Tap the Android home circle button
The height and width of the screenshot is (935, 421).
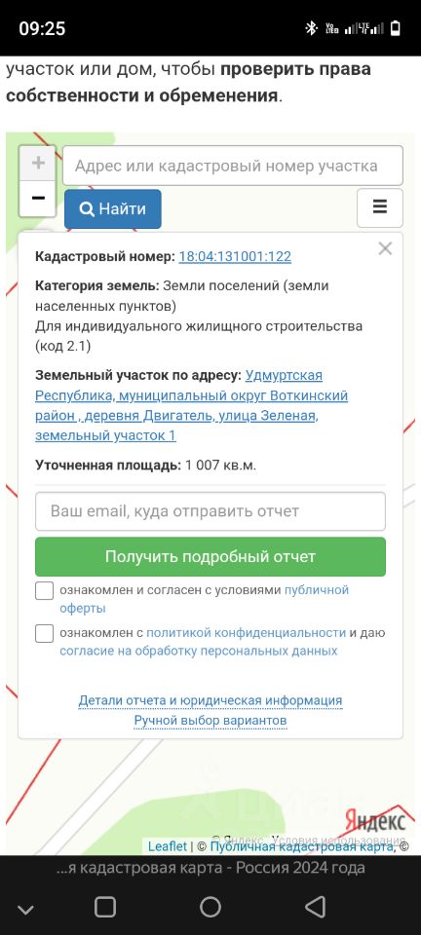210,907
